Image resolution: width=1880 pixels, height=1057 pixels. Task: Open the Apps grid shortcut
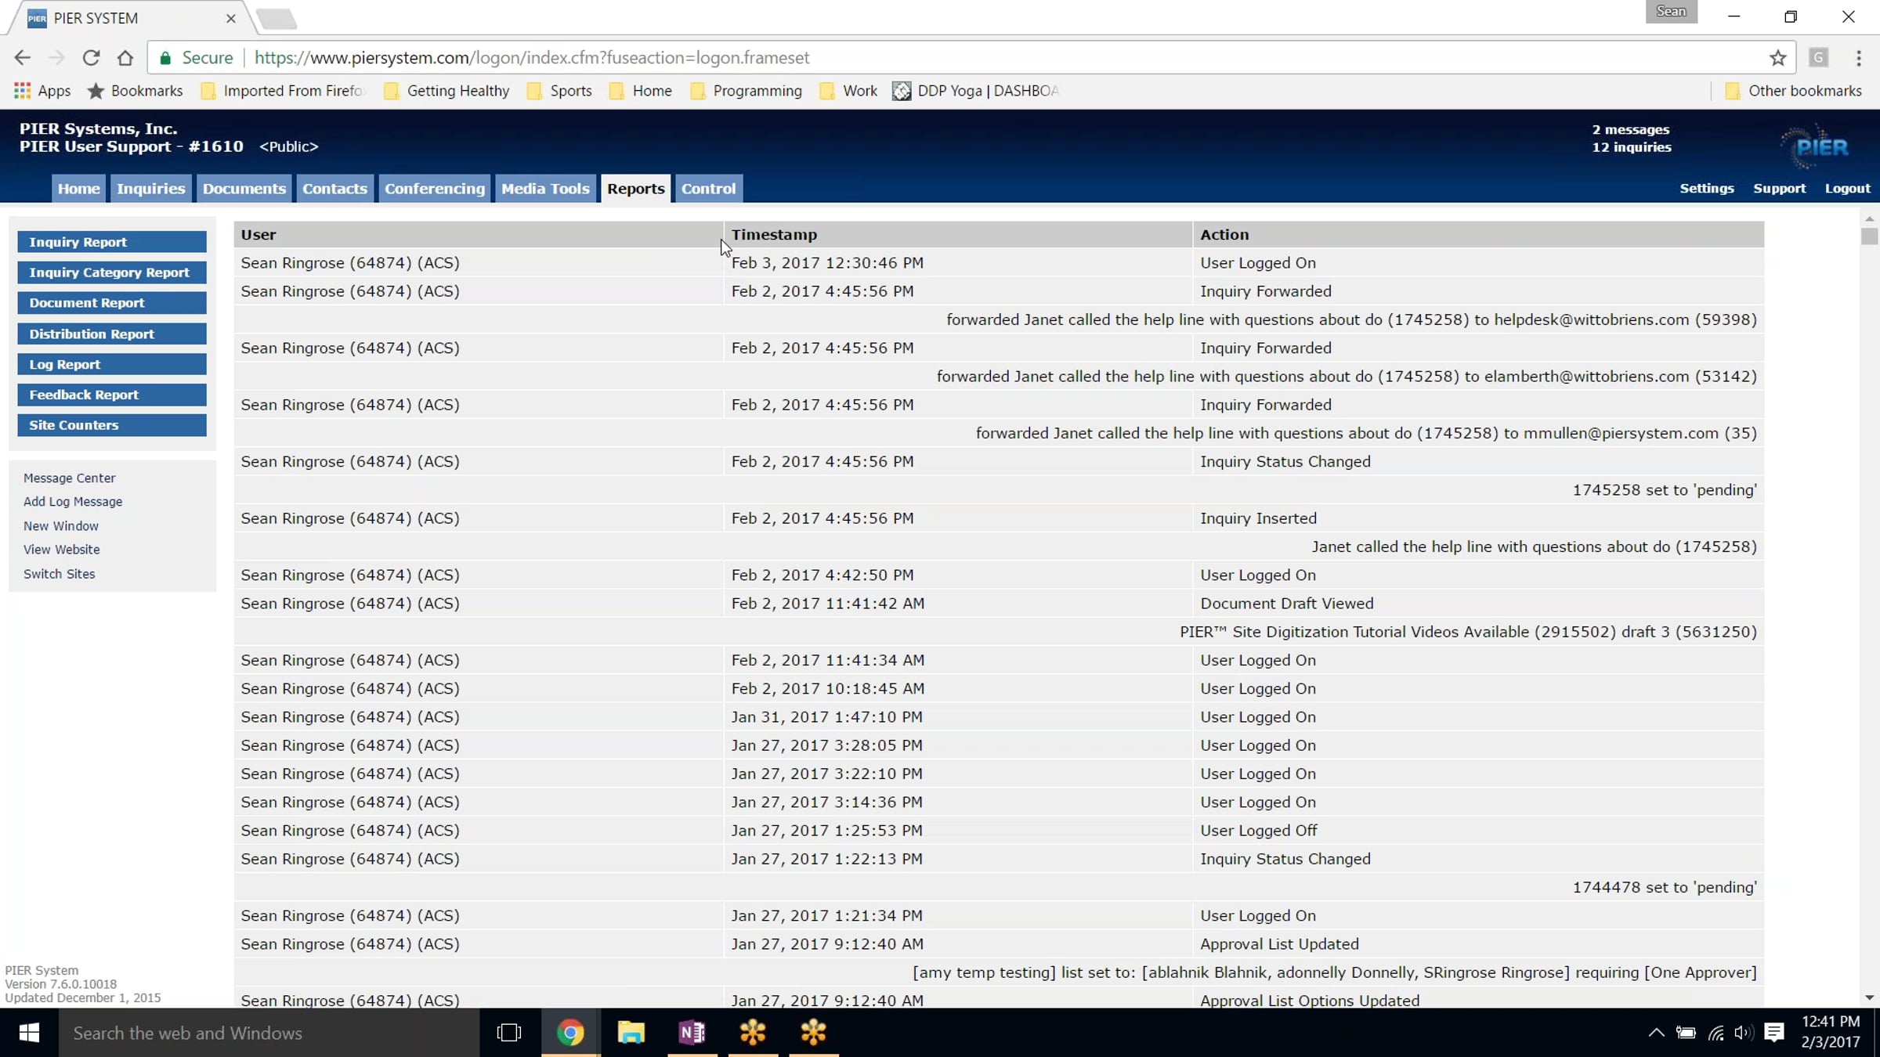(x=42, y=91)
